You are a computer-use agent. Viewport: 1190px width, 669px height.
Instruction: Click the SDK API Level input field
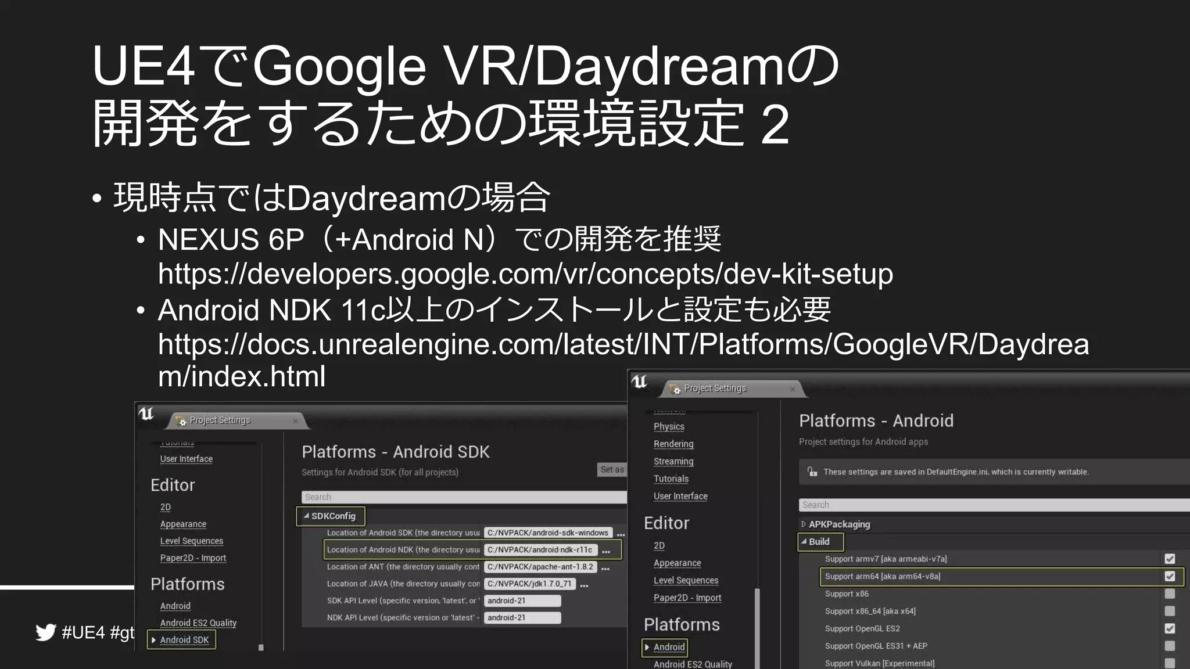pyautogui.click(x=522, y=601)
